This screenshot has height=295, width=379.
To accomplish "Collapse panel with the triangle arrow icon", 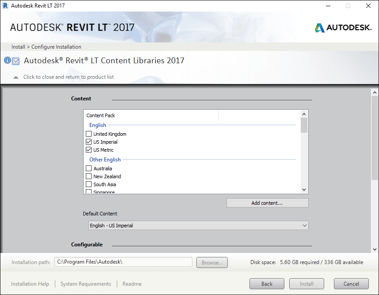I will [16, 77].
